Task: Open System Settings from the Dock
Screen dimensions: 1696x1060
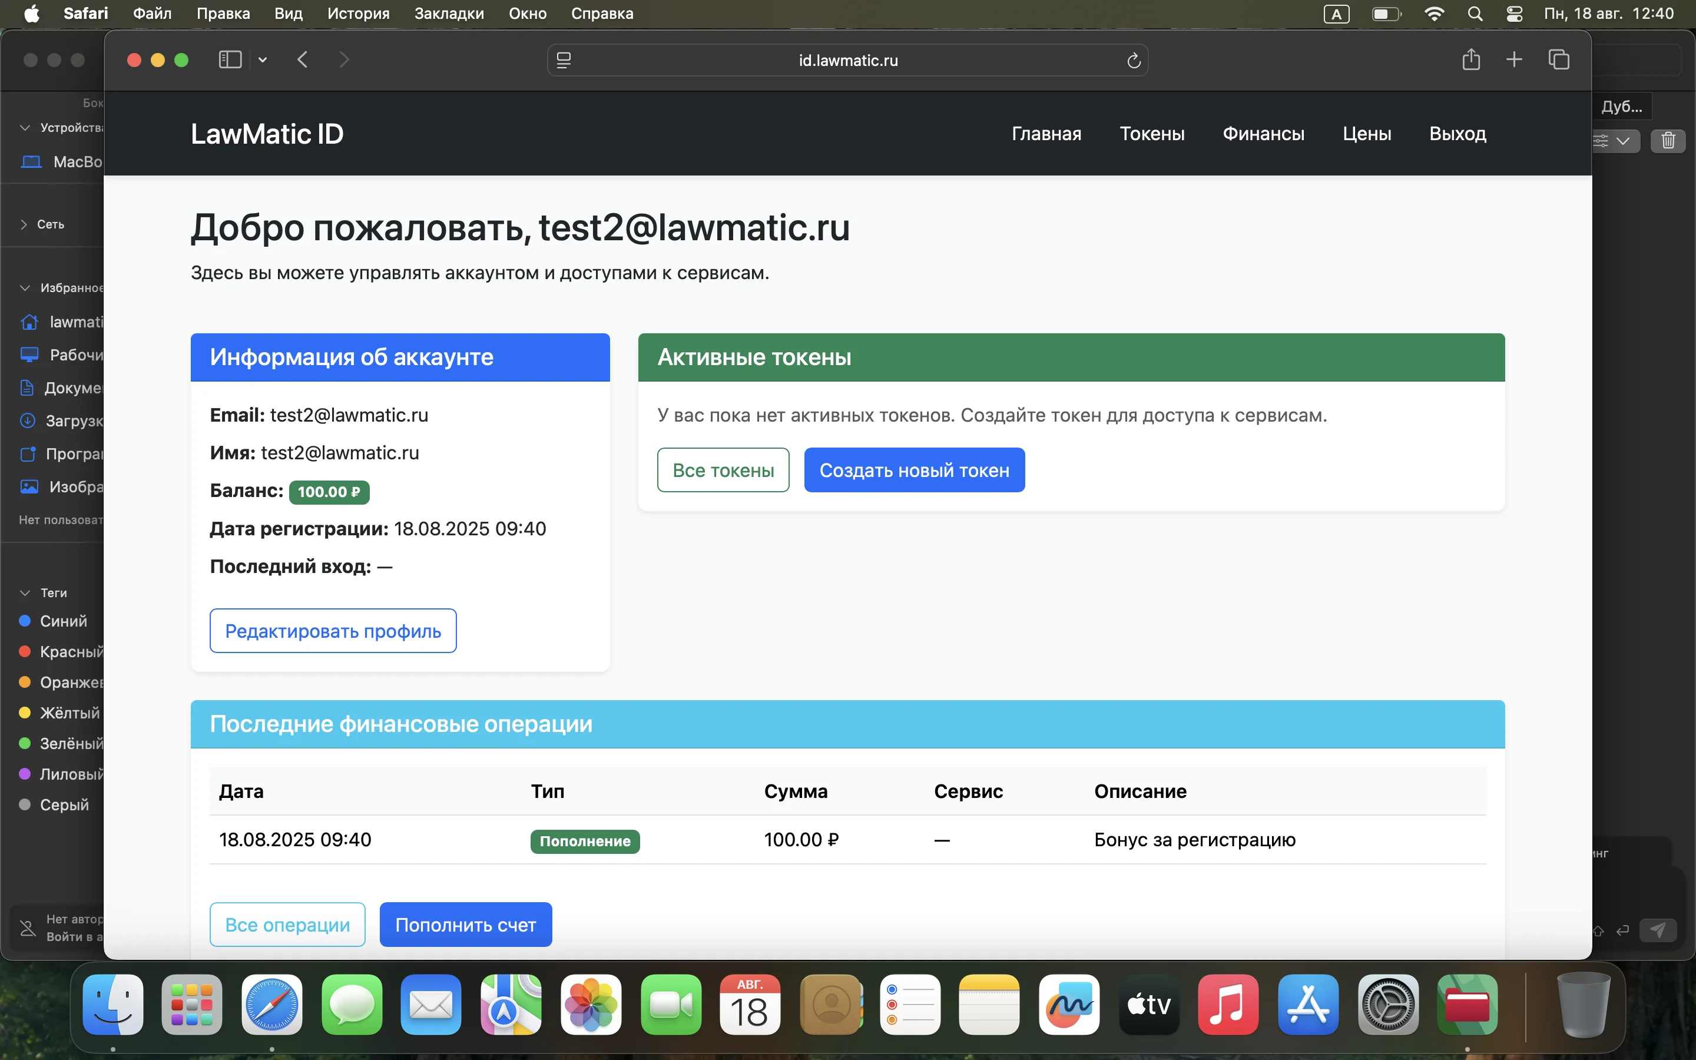Action: pos(1387,1005)
